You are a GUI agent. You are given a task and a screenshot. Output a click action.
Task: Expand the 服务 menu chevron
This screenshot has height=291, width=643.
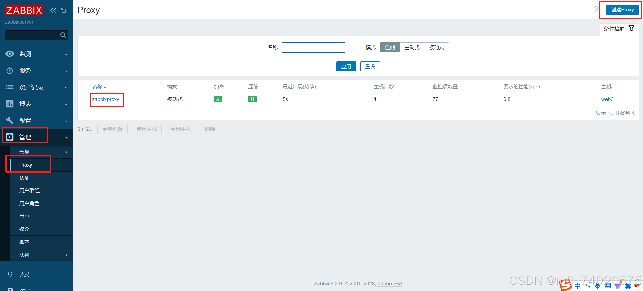pos(66,71)
